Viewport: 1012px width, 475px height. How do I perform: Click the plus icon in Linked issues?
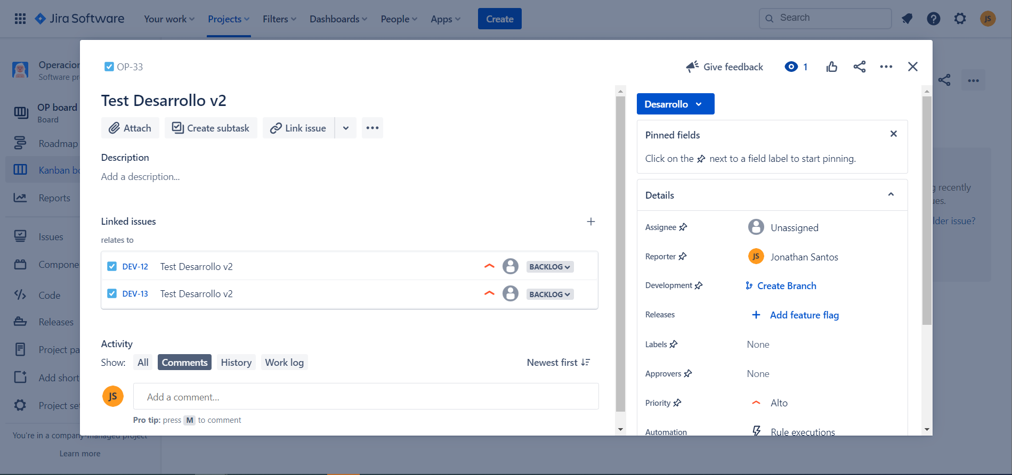[590, 222]
